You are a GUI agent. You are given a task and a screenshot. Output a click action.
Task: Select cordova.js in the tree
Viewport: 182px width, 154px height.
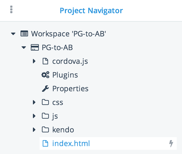coord(70,61)
